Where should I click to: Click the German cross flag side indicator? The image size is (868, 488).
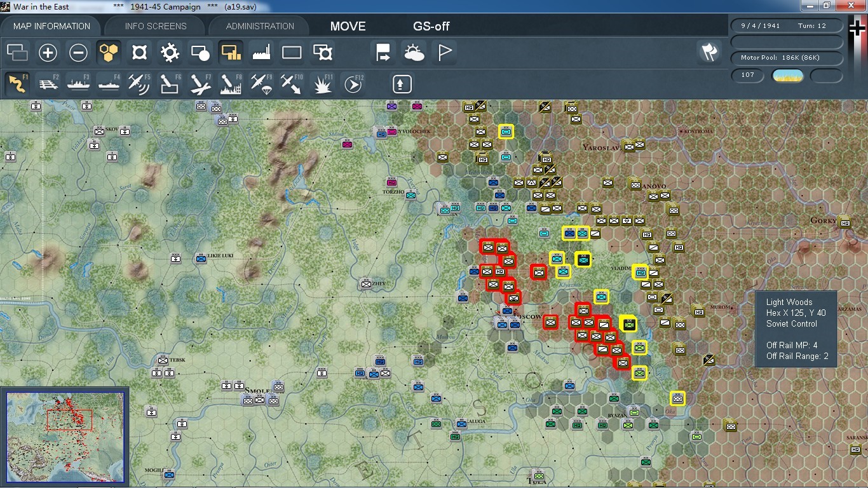pyautogui.click(x=857, y=28)
